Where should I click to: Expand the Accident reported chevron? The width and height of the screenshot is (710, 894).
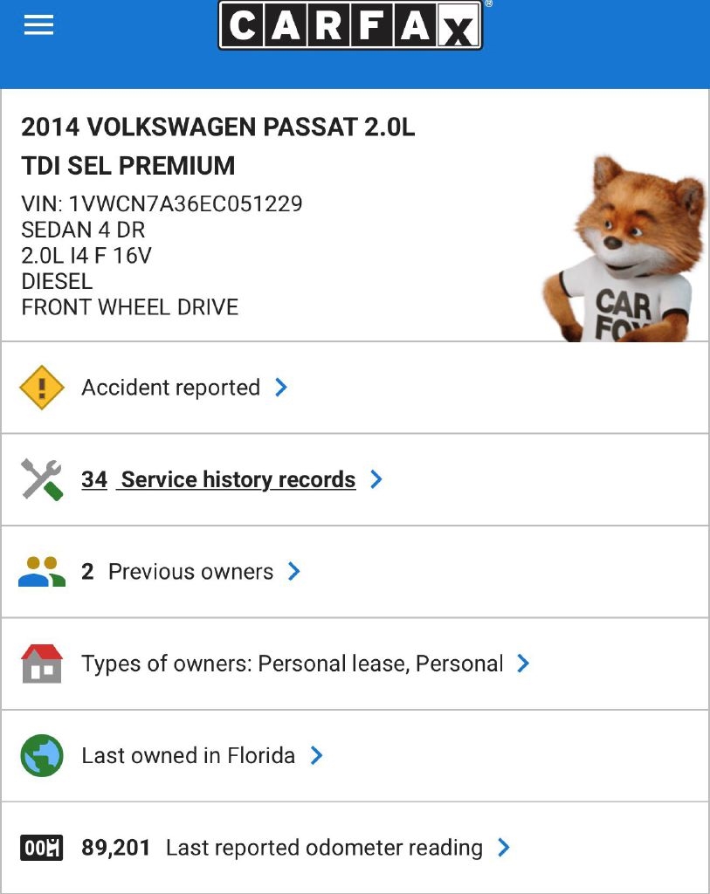tap(281, 388)
